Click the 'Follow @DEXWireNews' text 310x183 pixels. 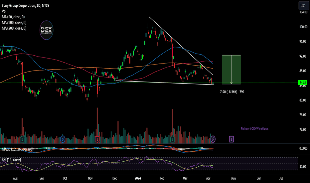[x=254, y=128]
